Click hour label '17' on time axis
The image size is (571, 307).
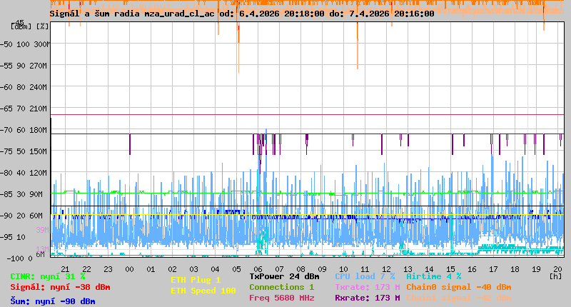pyautogui.click(x=493, y=269)
